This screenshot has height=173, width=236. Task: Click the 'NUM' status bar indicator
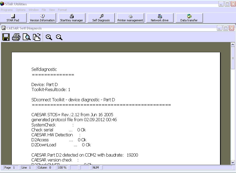[x=96, y=168]
